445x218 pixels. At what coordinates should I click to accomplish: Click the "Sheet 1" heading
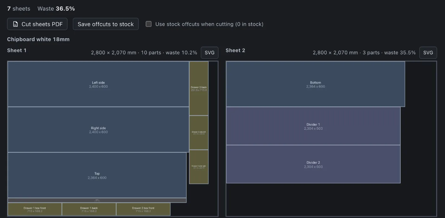pyautogui.click(x=17, y=50)
